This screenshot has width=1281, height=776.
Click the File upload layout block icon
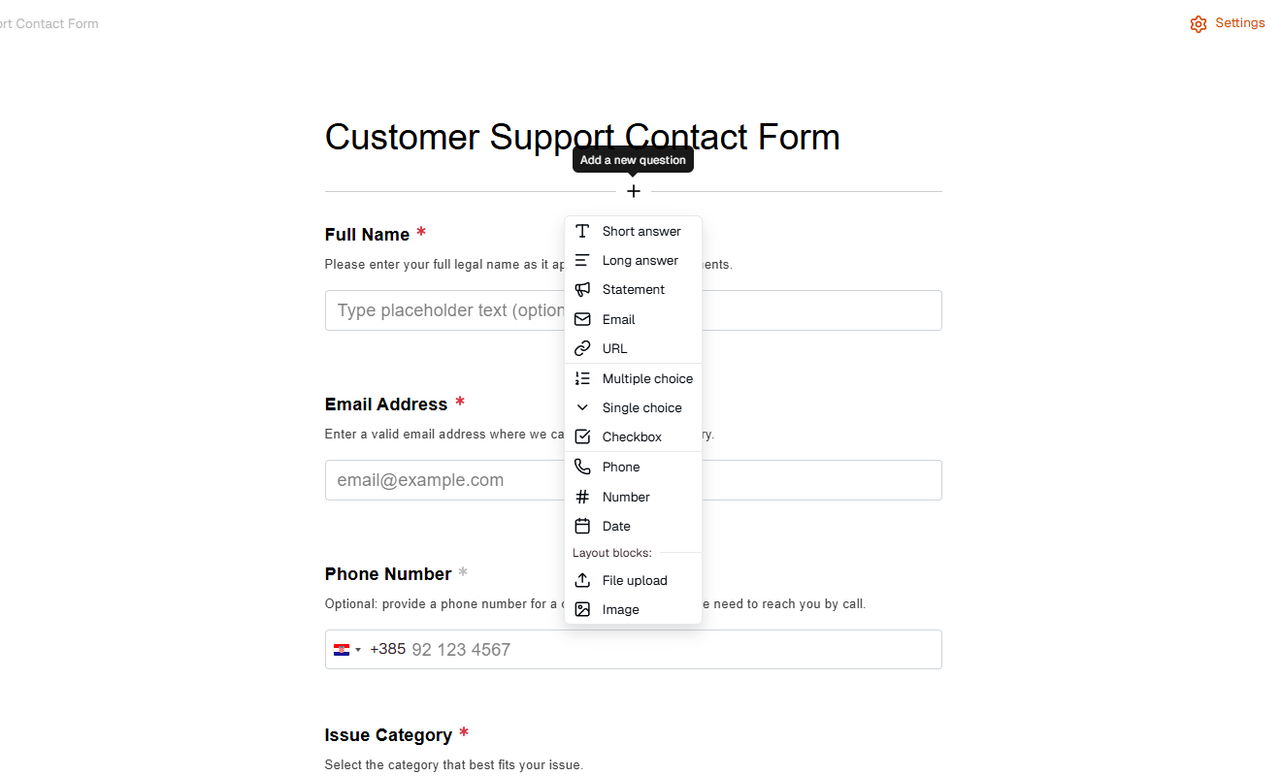(582, 579)
